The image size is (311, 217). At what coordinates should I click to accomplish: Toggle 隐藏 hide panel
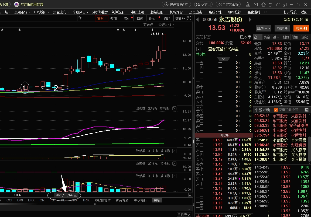180,18
